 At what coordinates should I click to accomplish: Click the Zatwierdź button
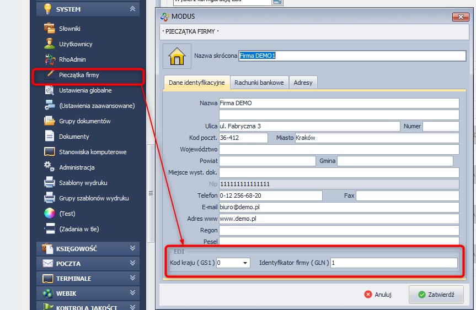pos(436,295)
